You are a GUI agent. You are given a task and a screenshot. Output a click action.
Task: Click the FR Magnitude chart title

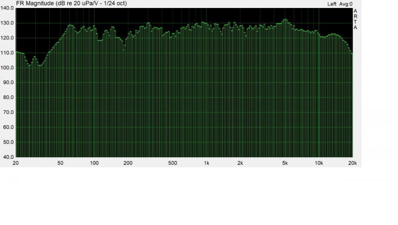click(x=71, y=4)
